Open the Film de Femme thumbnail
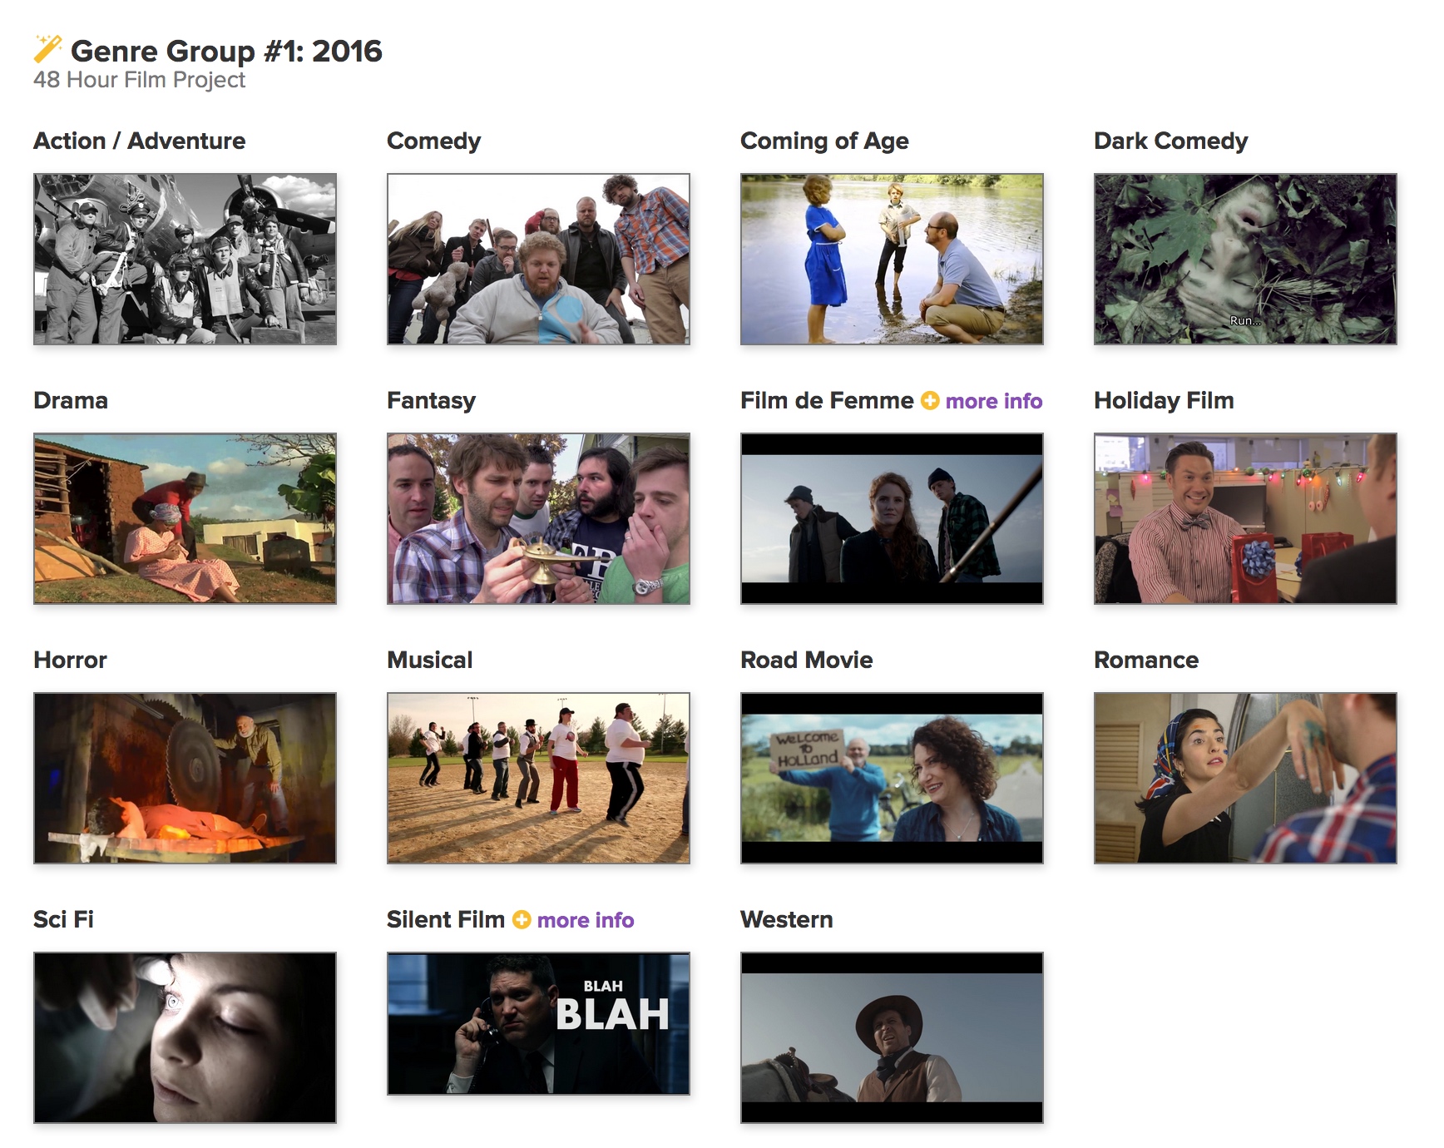 892,518
